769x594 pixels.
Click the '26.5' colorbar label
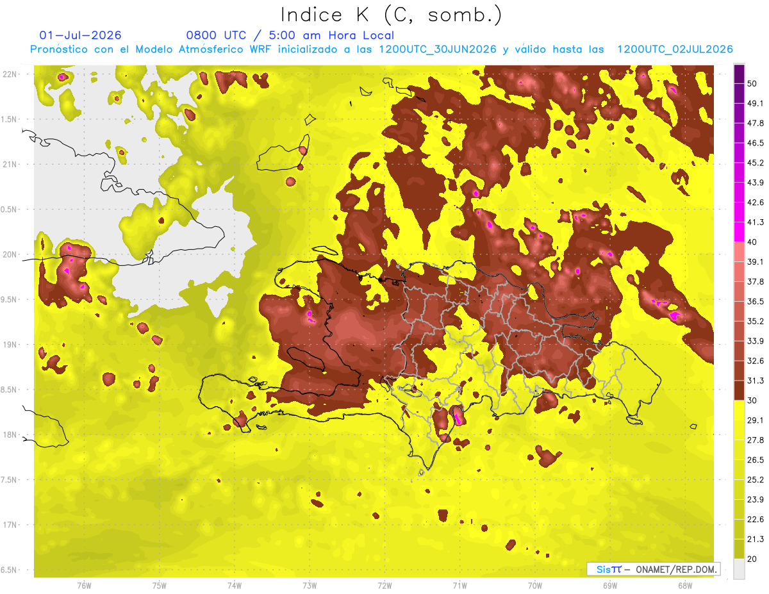point(756,459)
